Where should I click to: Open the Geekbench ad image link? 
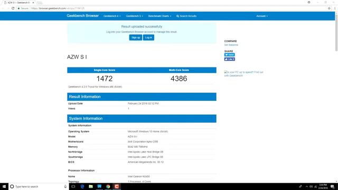click(x=243, y=74)
